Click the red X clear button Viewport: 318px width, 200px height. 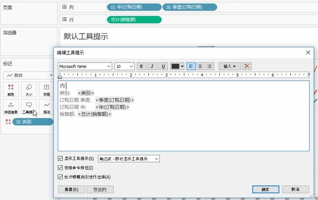point(247,66)
